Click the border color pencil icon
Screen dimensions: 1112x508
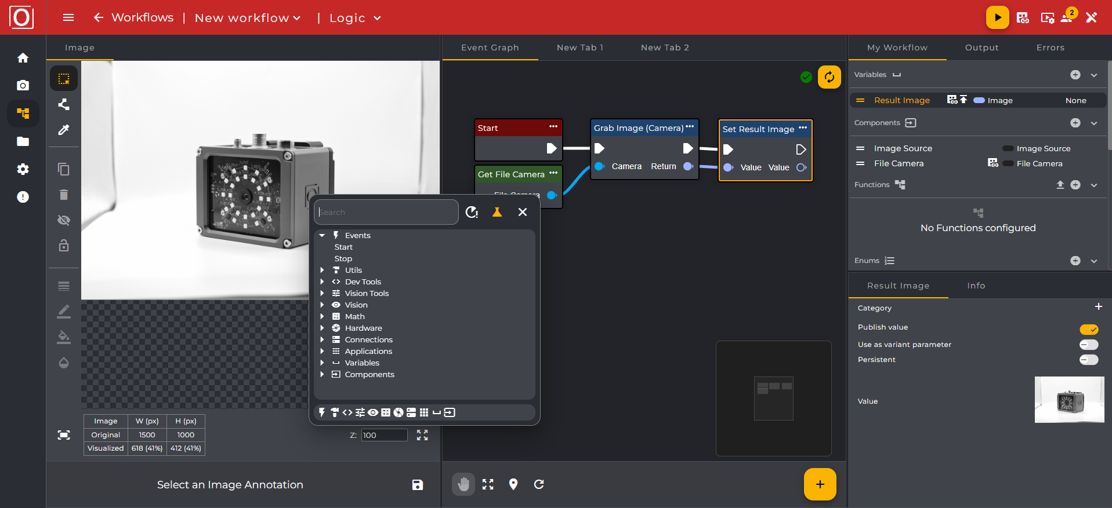tap(64, 312)
